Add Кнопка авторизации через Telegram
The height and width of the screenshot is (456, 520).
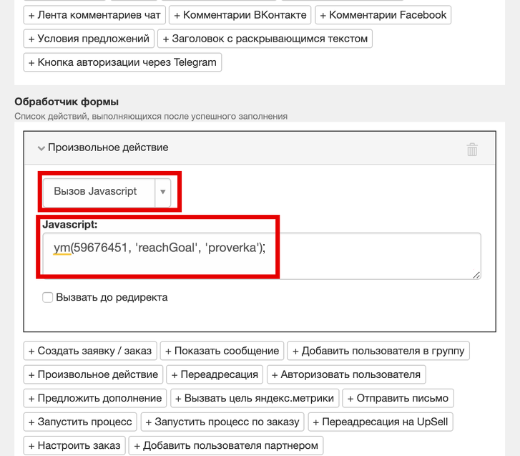tap(122, 62)
